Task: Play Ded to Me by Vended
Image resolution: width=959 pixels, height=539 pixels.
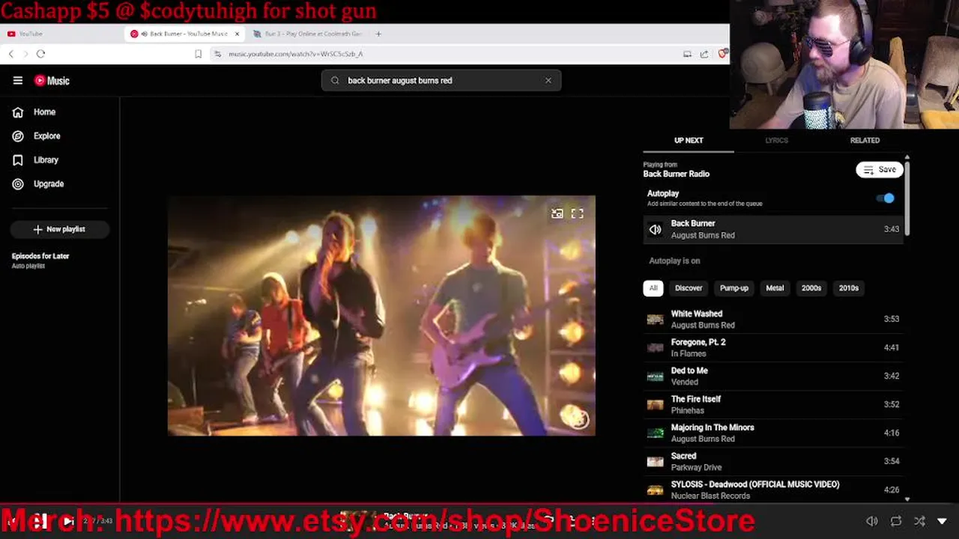Action: pos(773,376)
